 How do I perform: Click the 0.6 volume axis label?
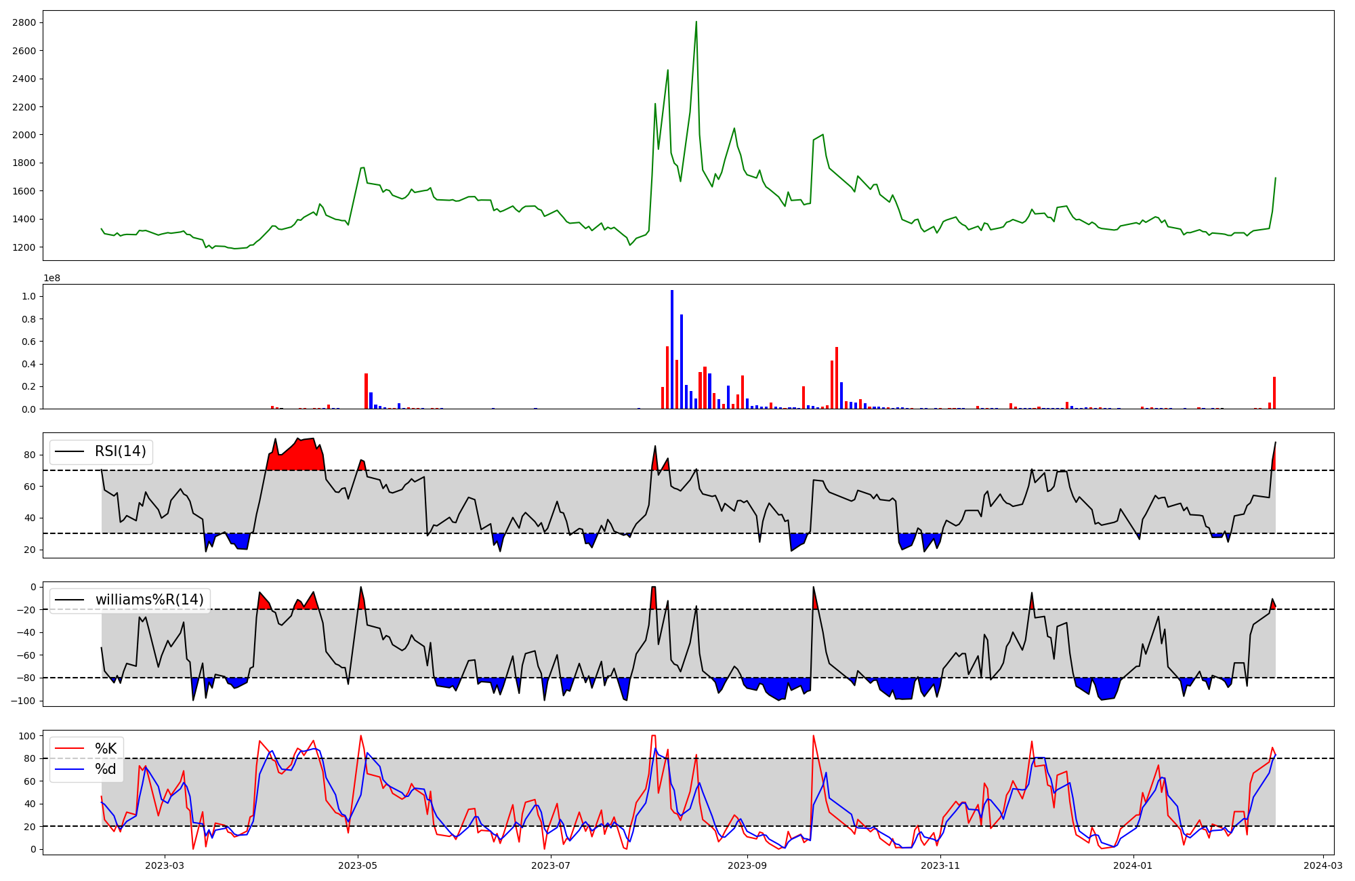(29, 342)
